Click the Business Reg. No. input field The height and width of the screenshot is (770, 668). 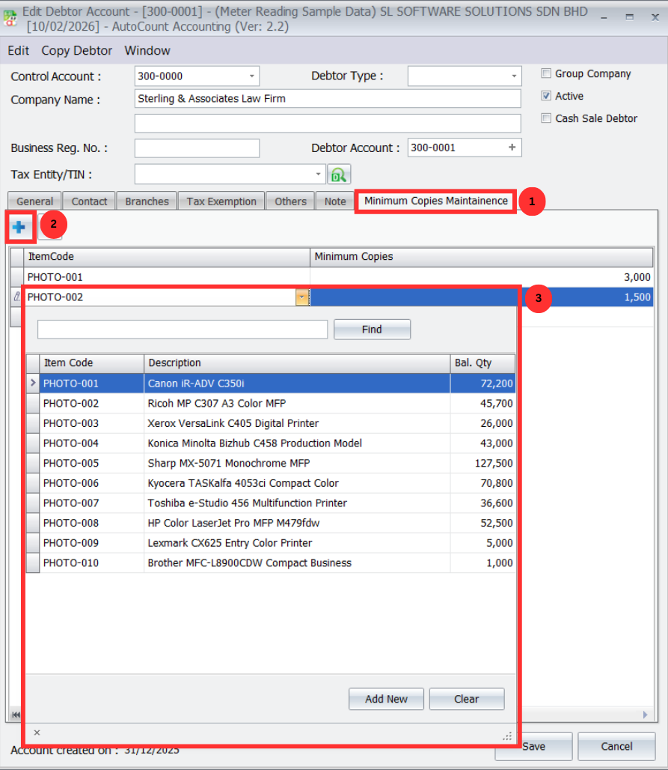click(197, 148)
